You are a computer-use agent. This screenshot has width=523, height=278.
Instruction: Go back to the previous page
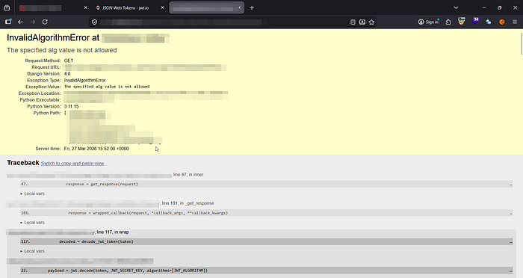pyautogui.click(x=20, y=22)
